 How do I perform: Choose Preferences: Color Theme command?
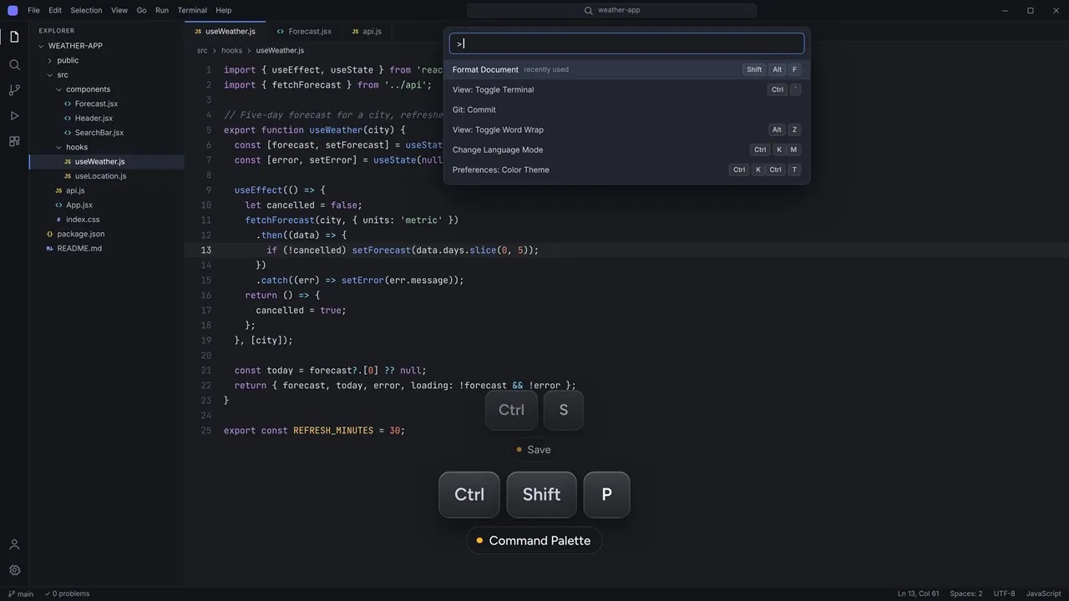pos(626,169)
